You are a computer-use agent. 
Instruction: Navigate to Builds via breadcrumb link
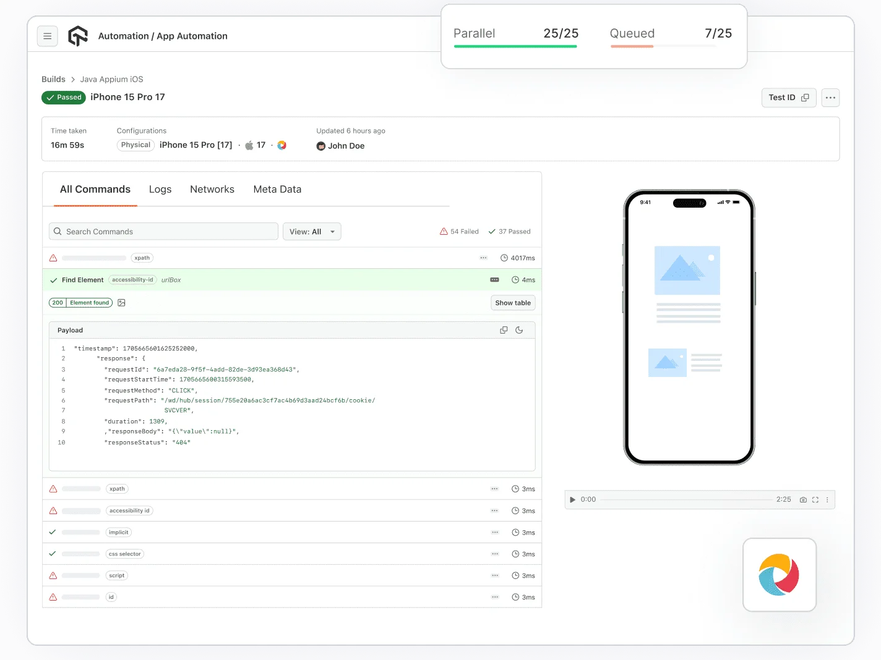click(x=53, y=79)
